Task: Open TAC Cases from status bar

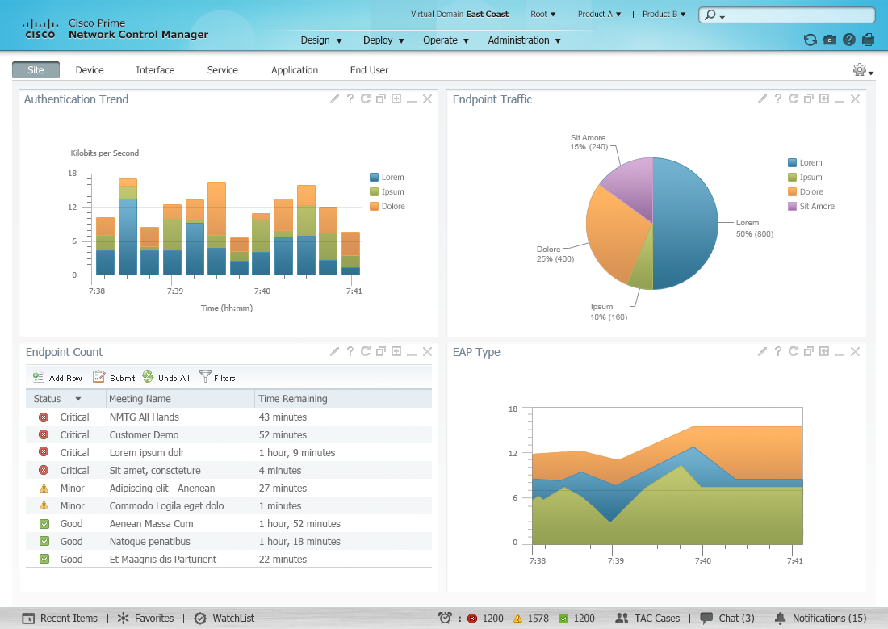Action: [647, 619]
